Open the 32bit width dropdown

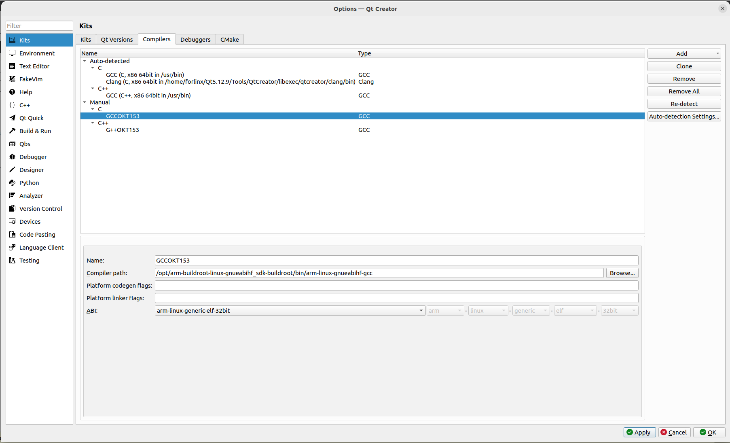tap(620, 311)
